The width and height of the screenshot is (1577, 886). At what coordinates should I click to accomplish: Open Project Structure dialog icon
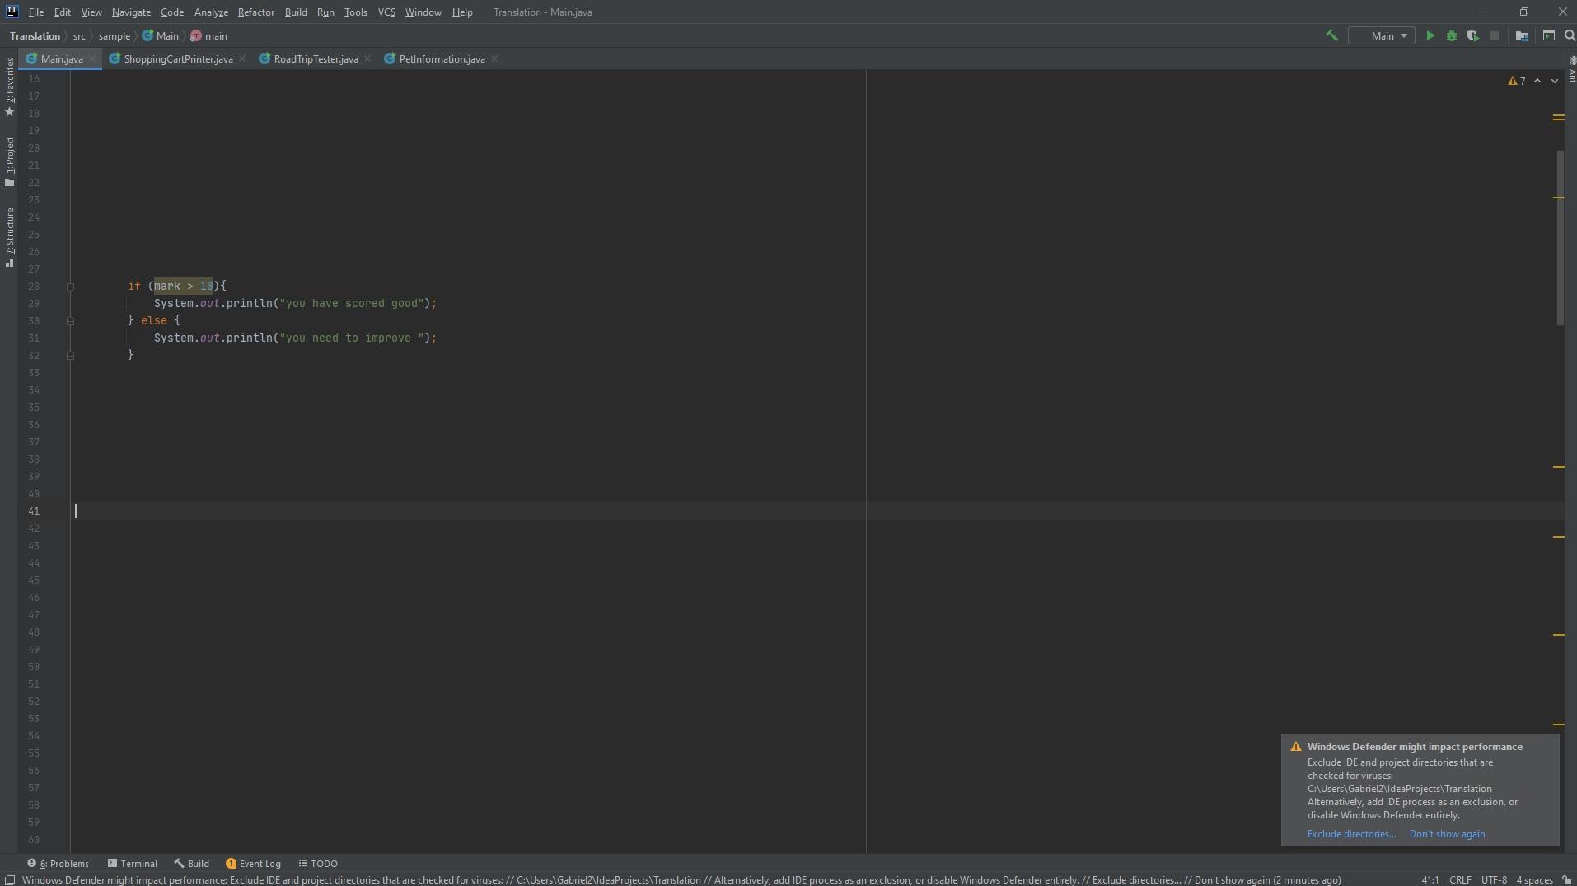click(x=1522, y=36)
